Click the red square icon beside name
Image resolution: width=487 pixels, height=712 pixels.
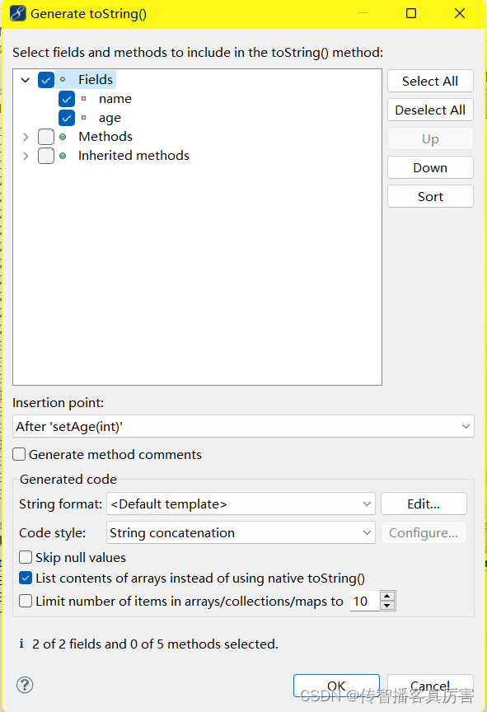pyautogui.click(x=83, y=99)
